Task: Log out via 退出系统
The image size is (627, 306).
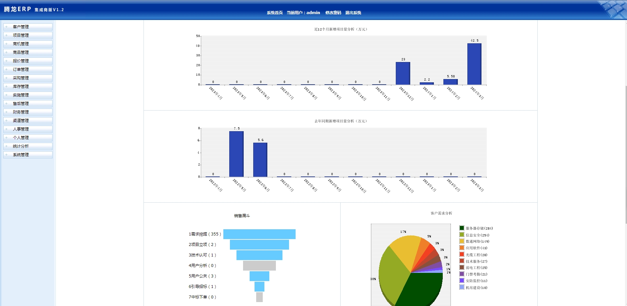Action: (353, 13)
